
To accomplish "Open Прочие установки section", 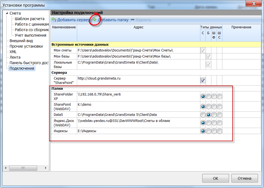I will (x=26, y=46).
